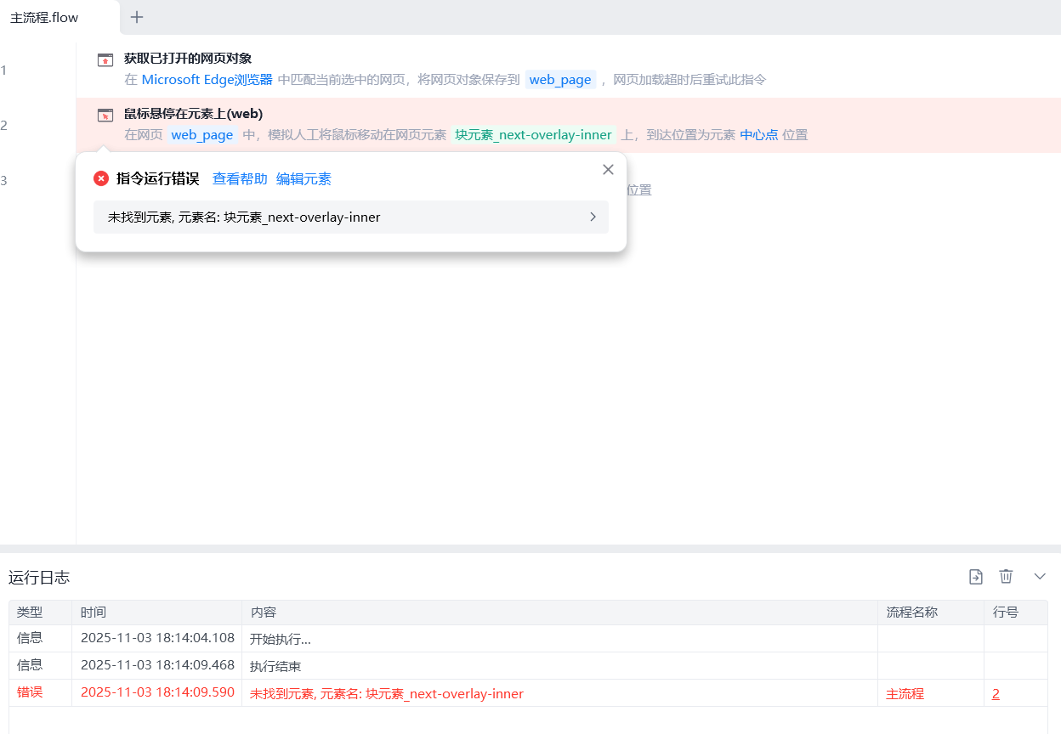Close the error popup
This screenshot has width=1061, height=734.
(608, 170)
